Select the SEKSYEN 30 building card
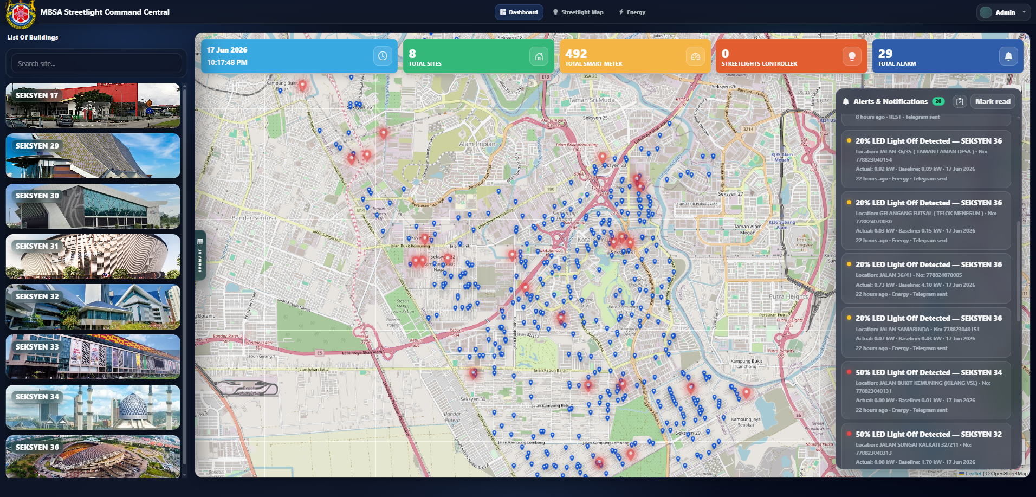1036x497 pixels. pyautogui.click(x=93, y=206)
